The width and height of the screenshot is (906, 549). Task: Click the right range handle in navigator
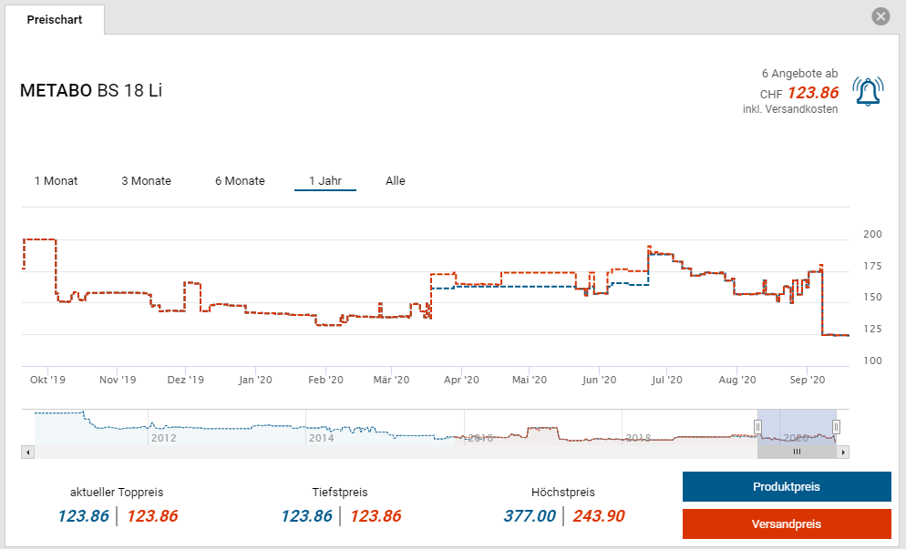click(x=836, y=426)
